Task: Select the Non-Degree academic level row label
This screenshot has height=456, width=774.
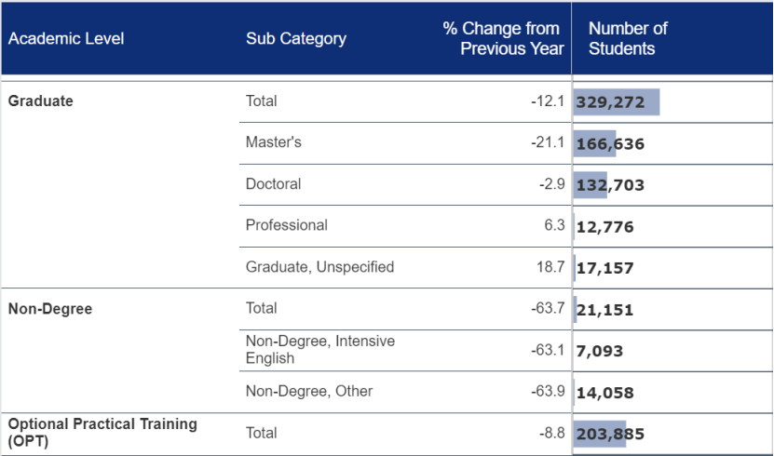Action: click(x=50, y=309)
